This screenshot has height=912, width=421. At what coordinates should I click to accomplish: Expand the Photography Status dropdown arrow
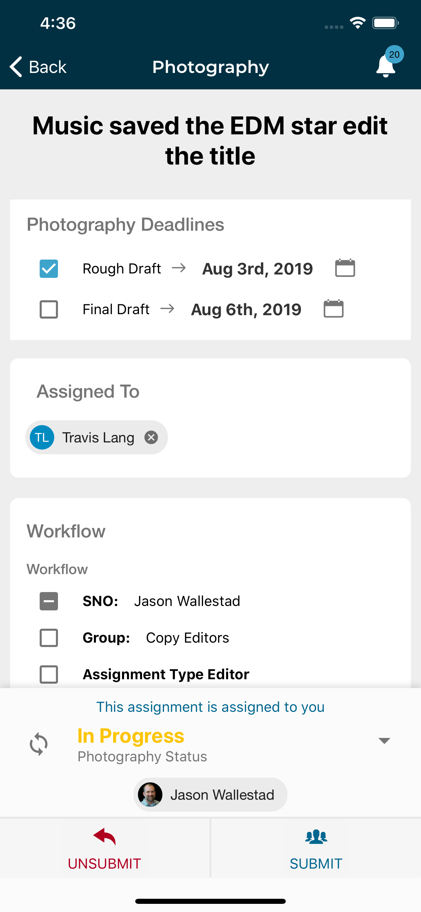[384, 740]
